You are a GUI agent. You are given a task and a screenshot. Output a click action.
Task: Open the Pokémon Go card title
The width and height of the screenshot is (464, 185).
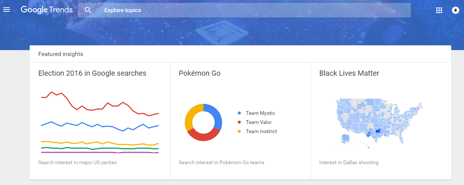click(199, 73)
